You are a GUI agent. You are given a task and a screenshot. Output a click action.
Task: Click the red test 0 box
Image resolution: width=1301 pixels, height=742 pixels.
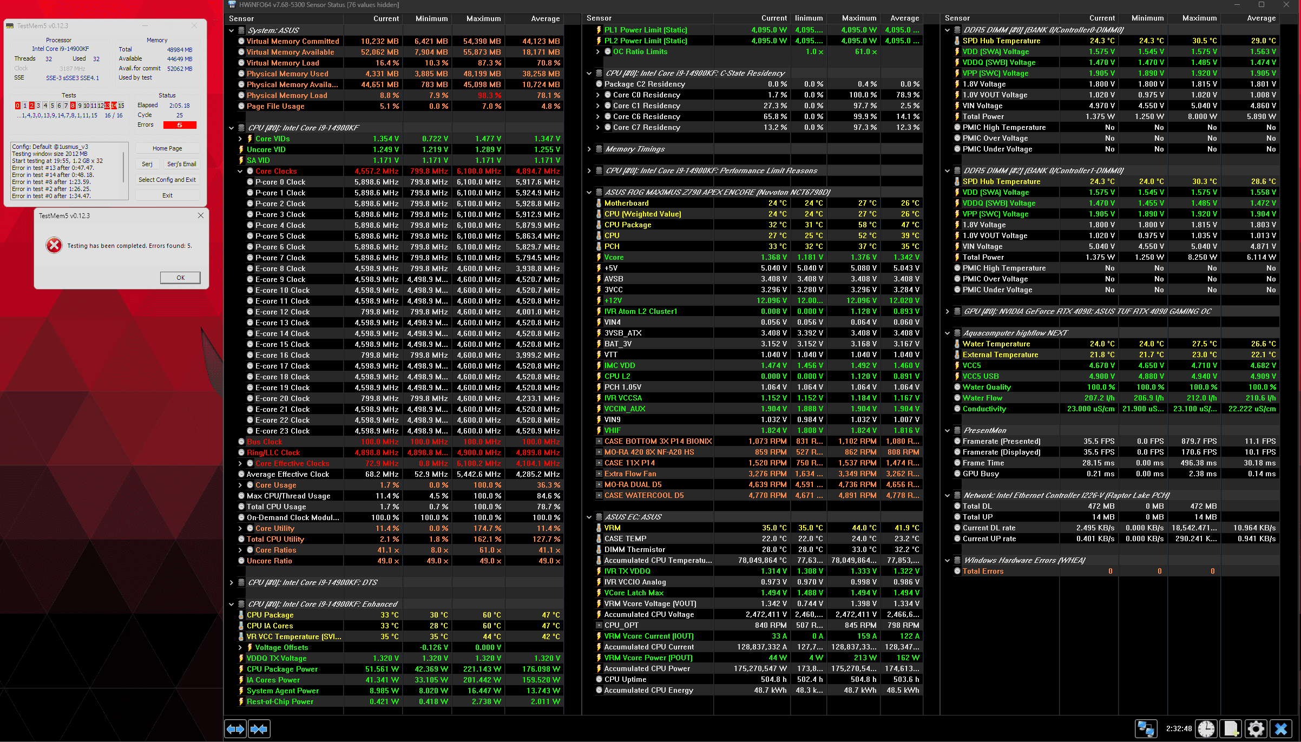(18, 106)
